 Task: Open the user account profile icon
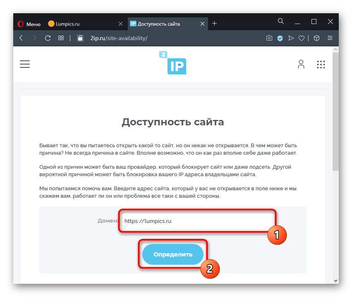pyautogui.click(x=301, y=64)
